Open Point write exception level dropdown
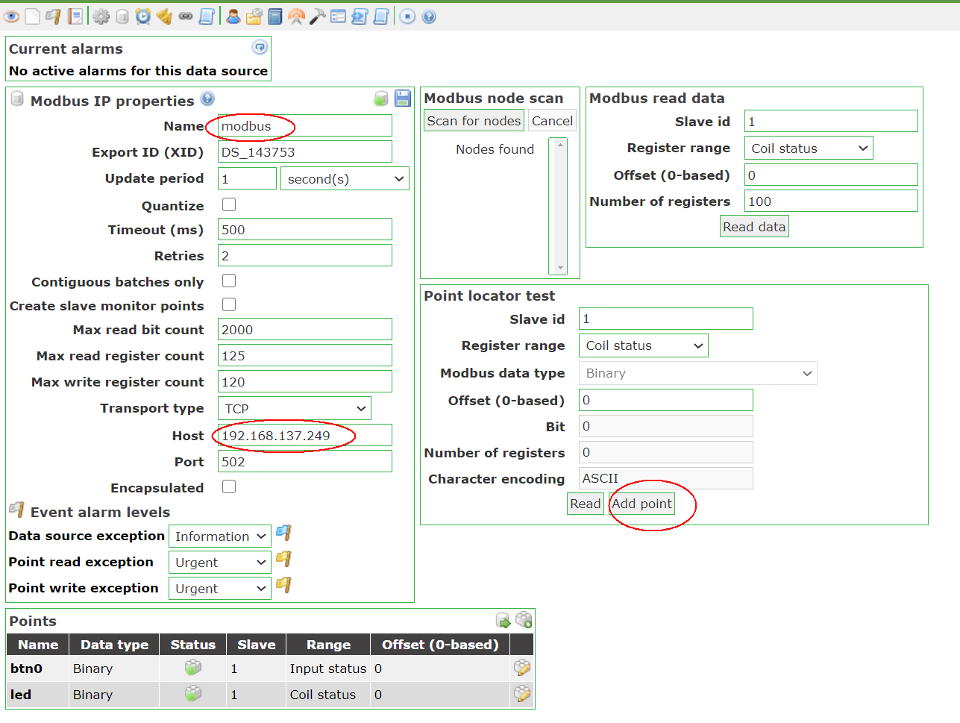 click(x=220, y=589)
